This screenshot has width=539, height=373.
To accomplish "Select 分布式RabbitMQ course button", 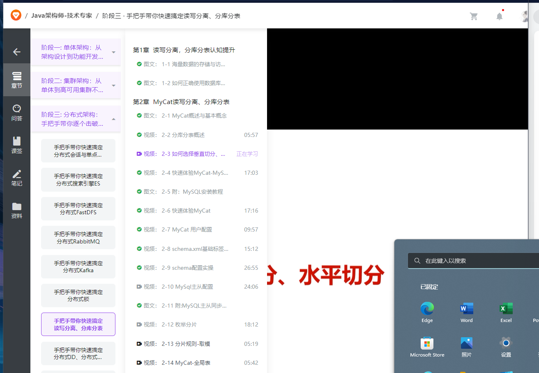I will 78,238.
